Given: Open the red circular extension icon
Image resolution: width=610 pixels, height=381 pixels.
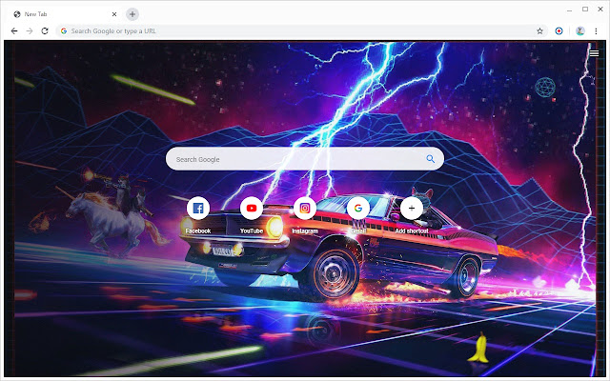Looking at the screenshot, I should [559, 31].
